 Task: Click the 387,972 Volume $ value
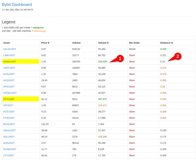(102, 99)
